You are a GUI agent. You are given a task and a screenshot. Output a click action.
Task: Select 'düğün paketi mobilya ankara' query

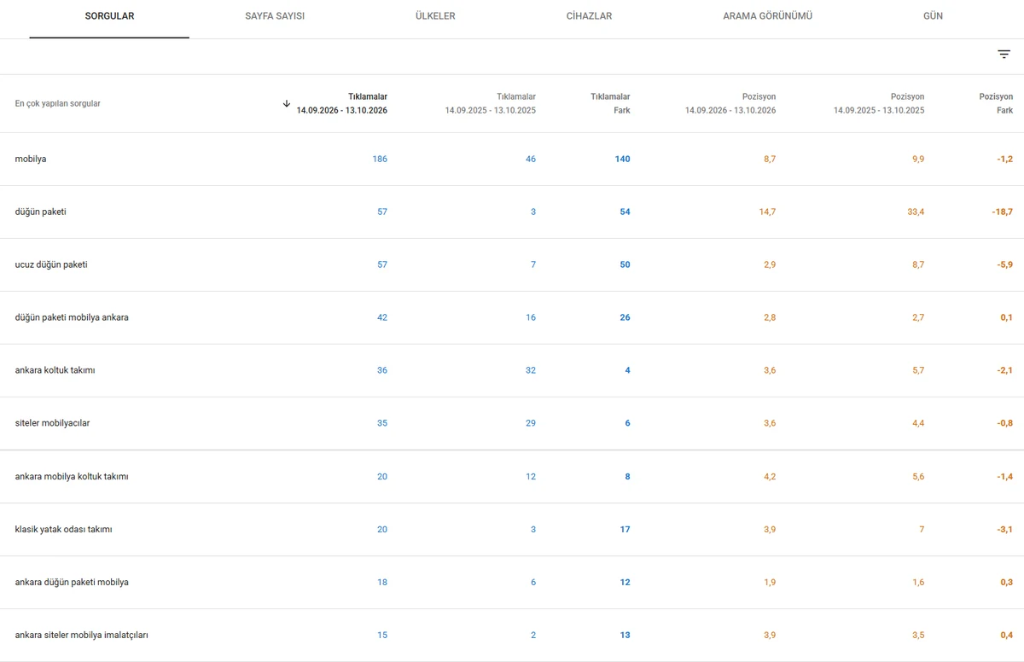coord(72,317)
